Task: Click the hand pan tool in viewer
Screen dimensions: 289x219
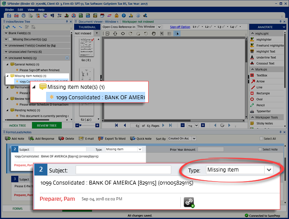Action: tap(153, 33)
